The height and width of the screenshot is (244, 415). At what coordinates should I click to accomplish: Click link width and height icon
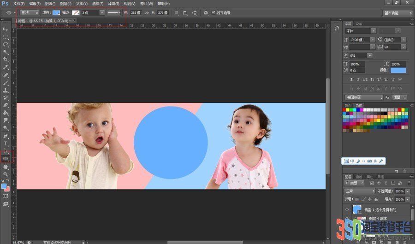(147, 13)
